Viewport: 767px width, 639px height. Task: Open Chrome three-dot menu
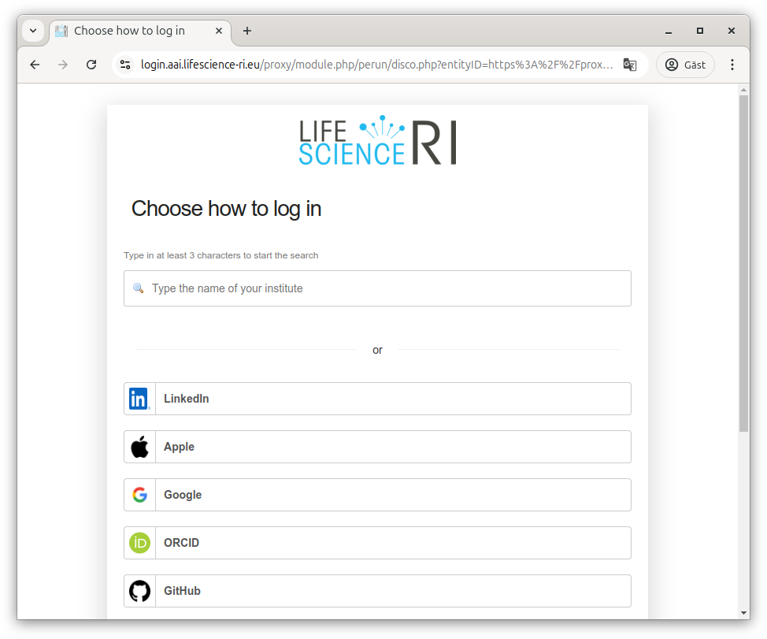click(x=732, y=65)
